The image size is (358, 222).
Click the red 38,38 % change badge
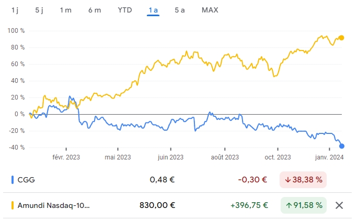pos(303,180)
